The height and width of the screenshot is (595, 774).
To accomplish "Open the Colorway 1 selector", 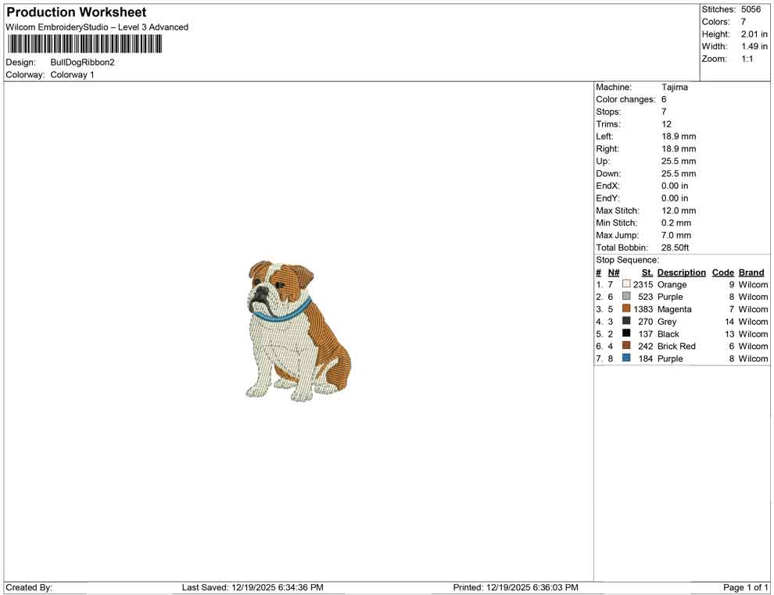I will (72, 74).
